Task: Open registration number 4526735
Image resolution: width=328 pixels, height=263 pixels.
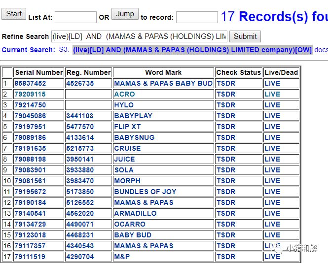Action: [80, 83]
